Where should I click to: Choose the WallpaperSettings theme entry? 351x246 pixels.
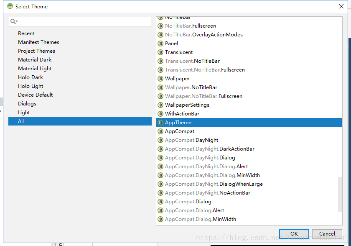[249, 105]
